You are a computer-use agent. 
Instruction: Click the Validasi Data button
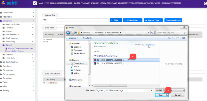(133, 20)
